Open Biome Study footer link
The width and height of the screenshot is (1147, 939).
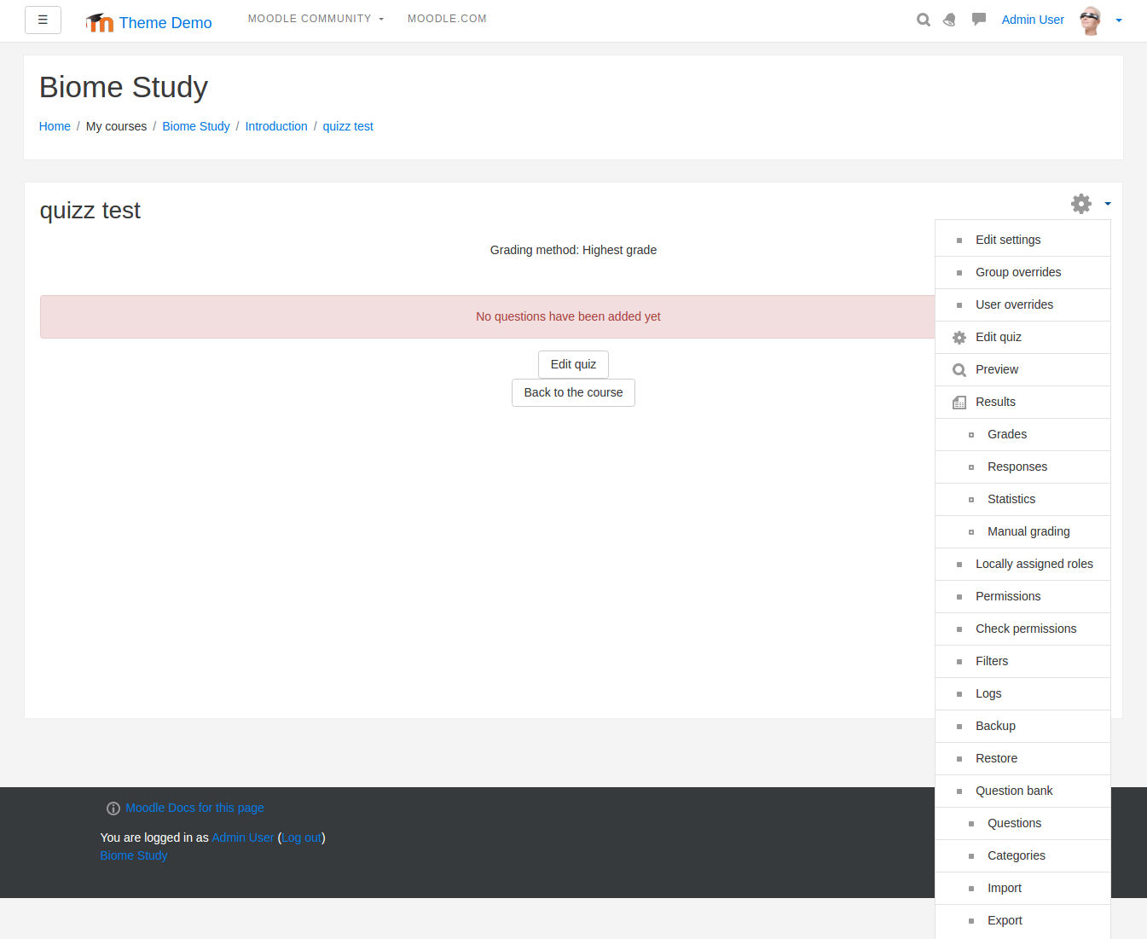tap(134, 855)
